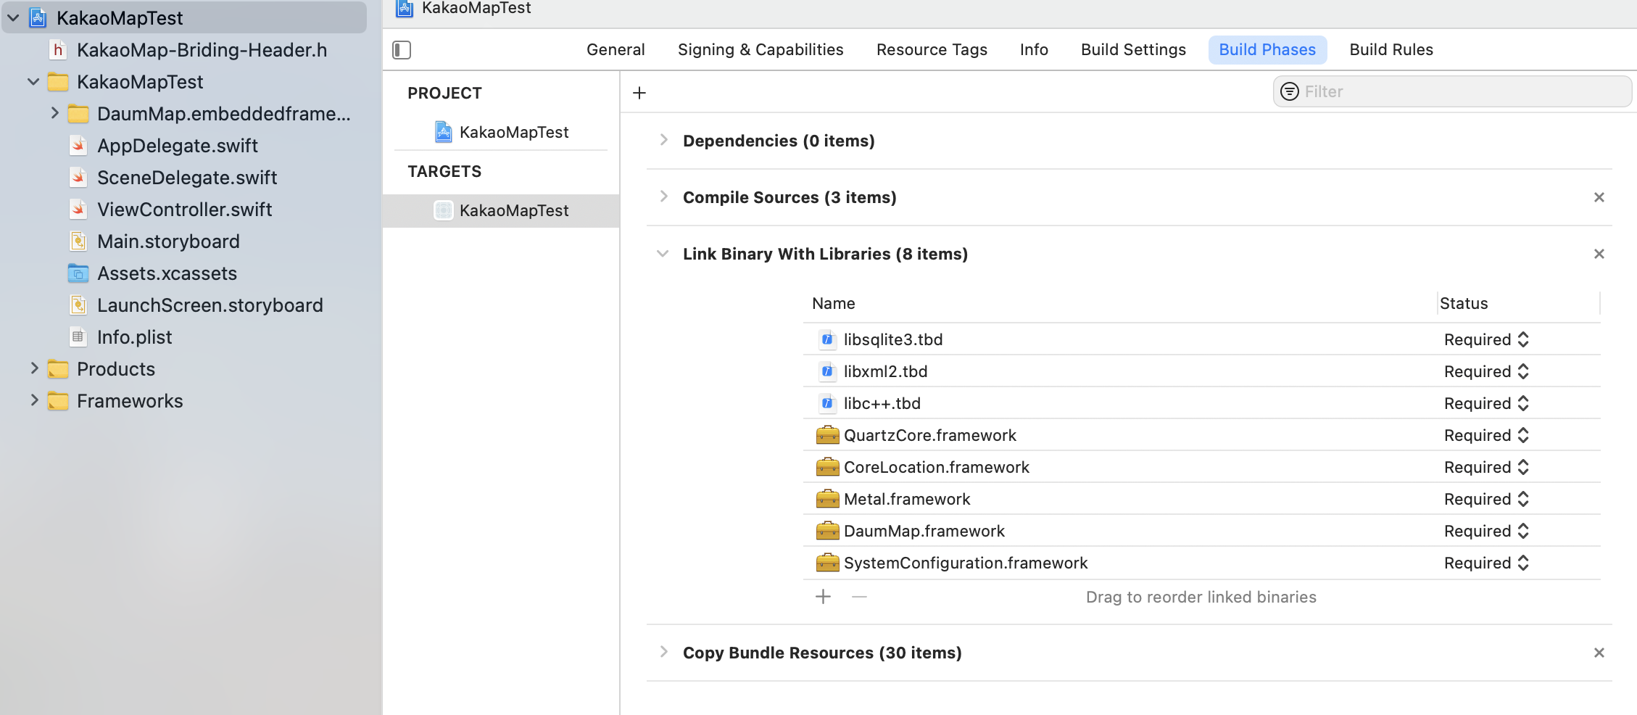Click the Products folder icon
1637x715 pixels.
coord(58,369)
